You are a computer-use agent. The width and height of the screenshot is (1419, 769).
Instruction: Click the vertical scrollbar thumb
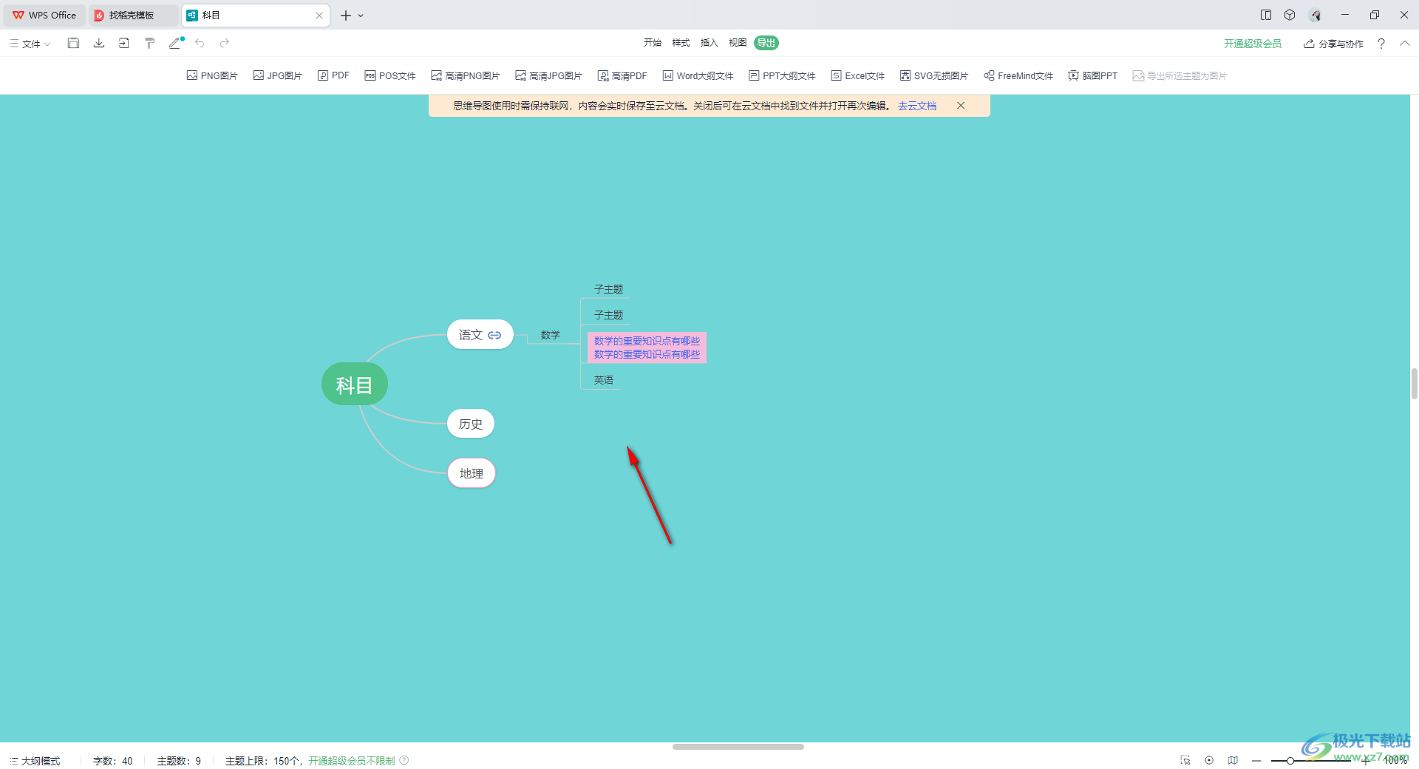pyautogui.click(x=1414, y=384)
